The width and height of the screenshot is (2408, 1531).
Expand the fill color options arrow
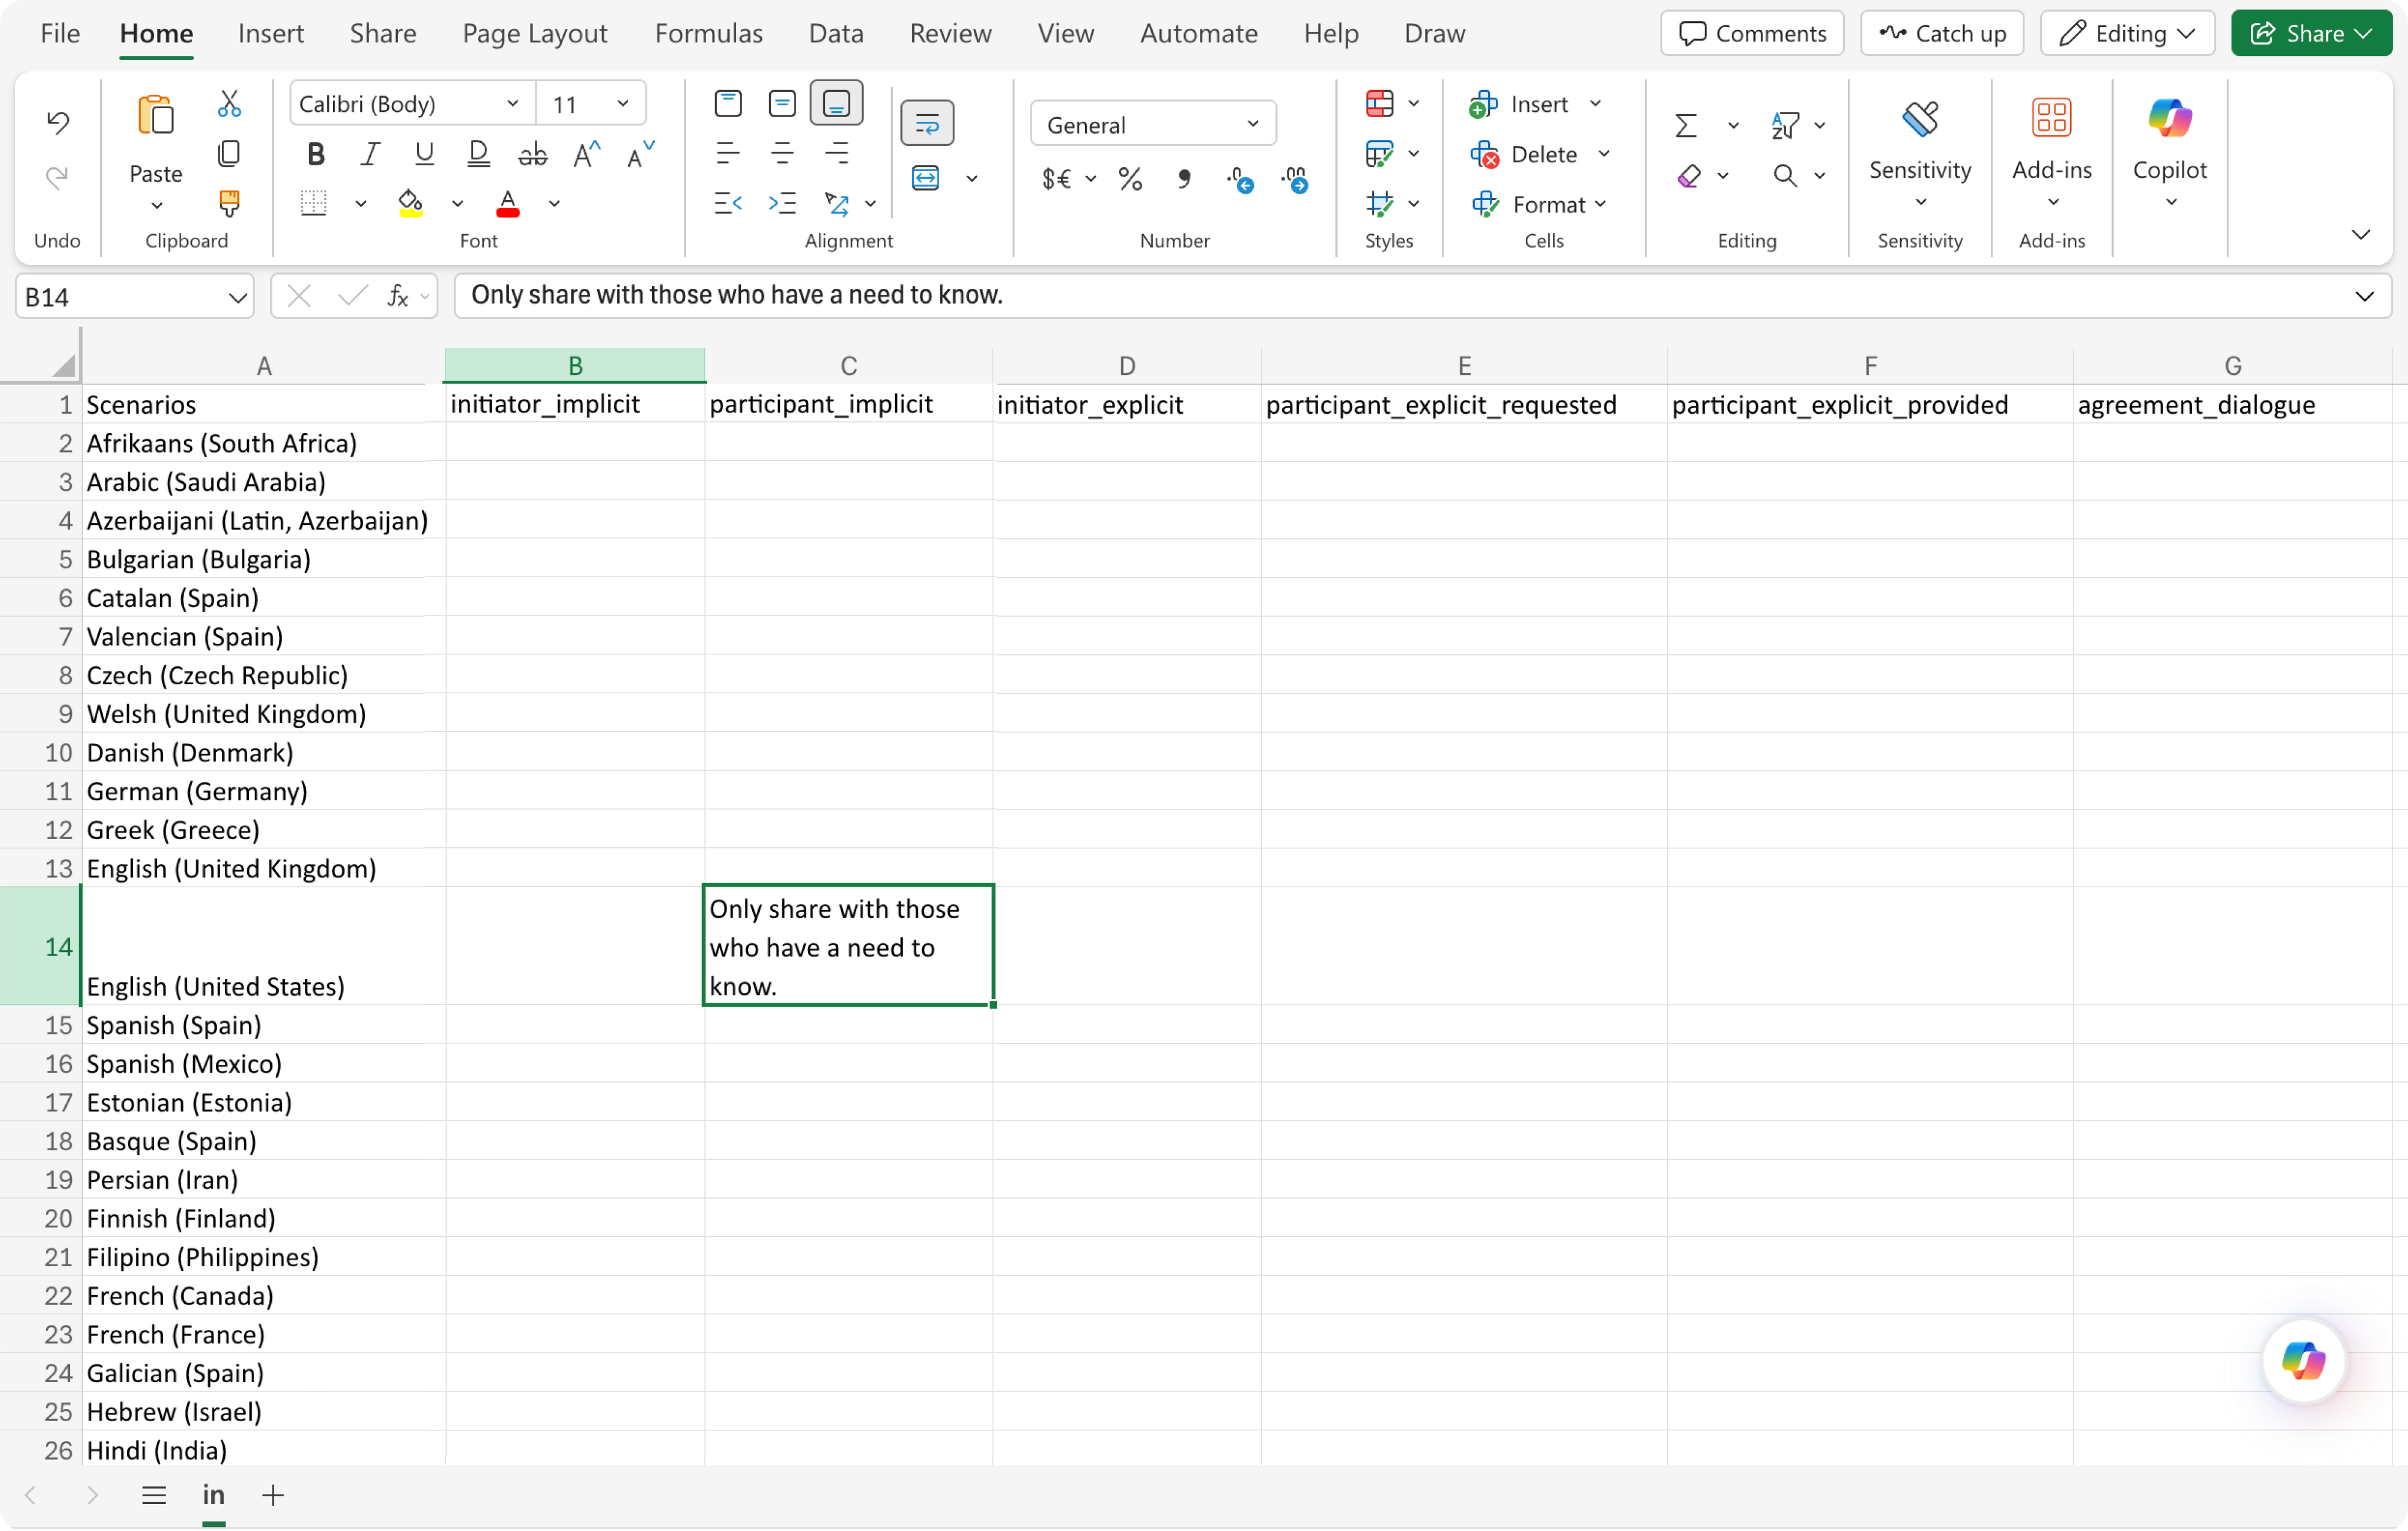click(457, 204)
